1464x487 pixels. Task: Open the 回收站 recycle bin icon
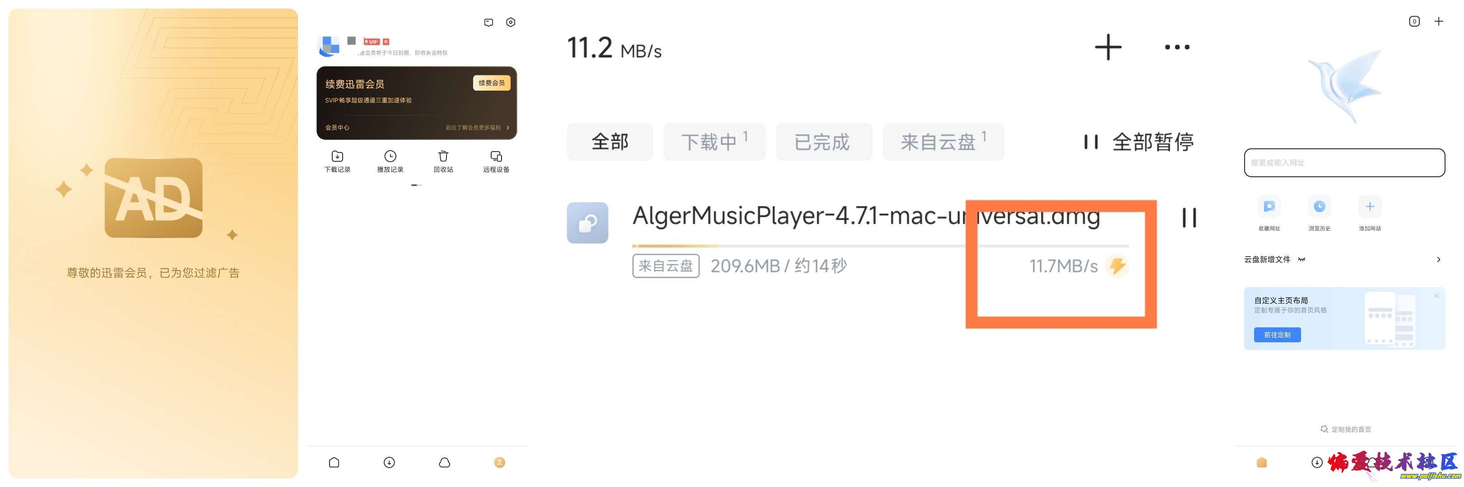443,156
